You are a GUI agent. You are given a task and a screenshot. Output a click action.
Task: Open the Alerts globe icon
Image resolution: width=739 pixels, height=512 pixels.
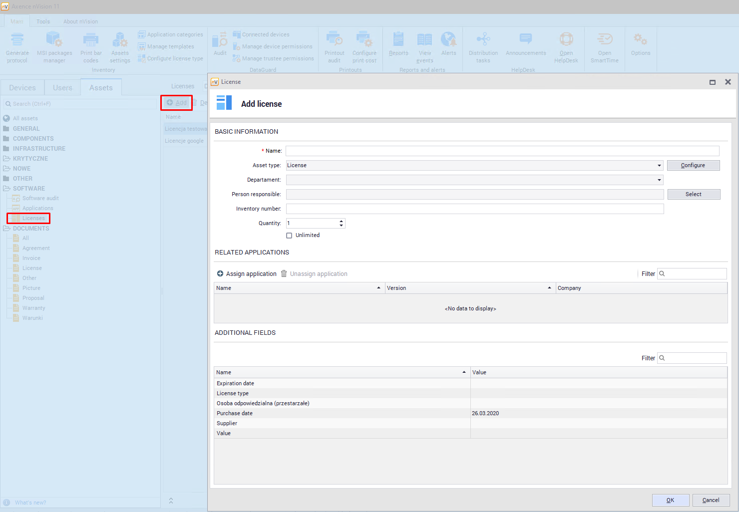click(448, 40)
